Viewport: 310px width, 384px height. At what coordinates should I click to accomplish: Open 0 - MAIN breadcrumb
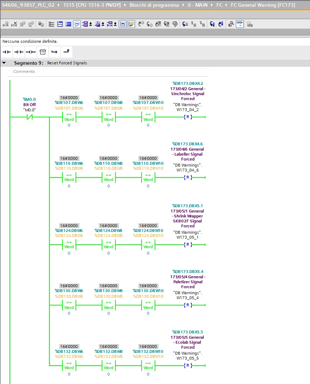click(197, 5)
